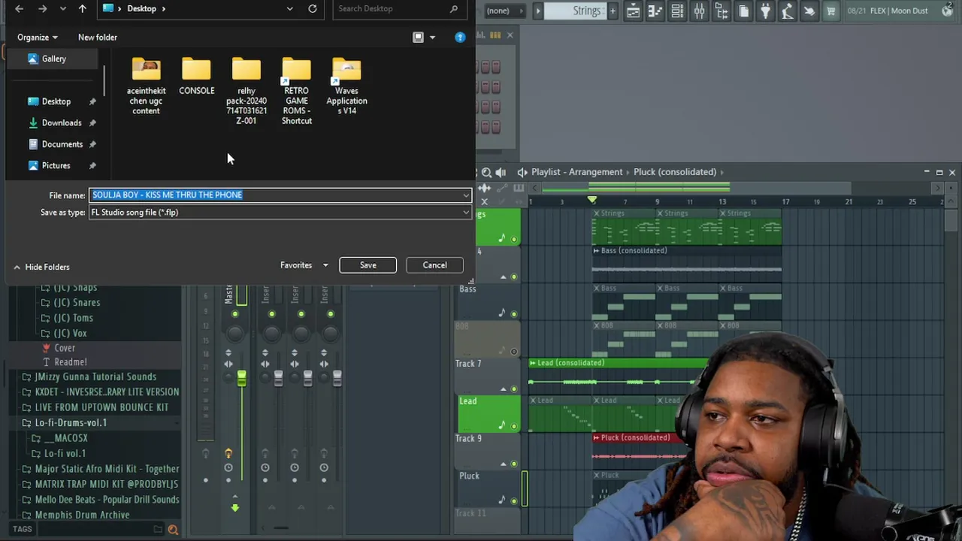Open the CONSOLE folder

tap(196, 77)
